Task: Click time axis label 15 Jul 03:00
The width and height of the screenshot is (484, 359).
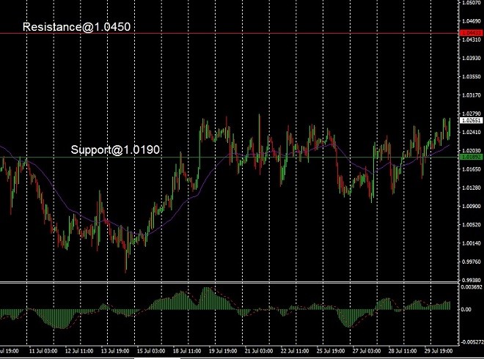Action: tap(151, 351)
